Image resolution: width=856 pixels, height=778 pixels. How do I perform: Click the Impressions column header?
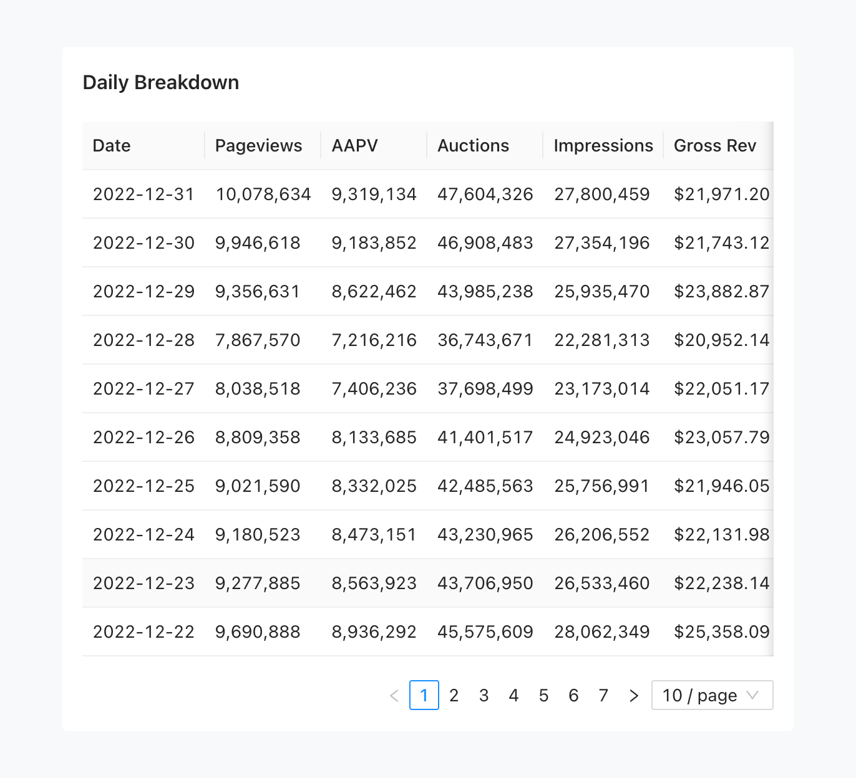603,145
